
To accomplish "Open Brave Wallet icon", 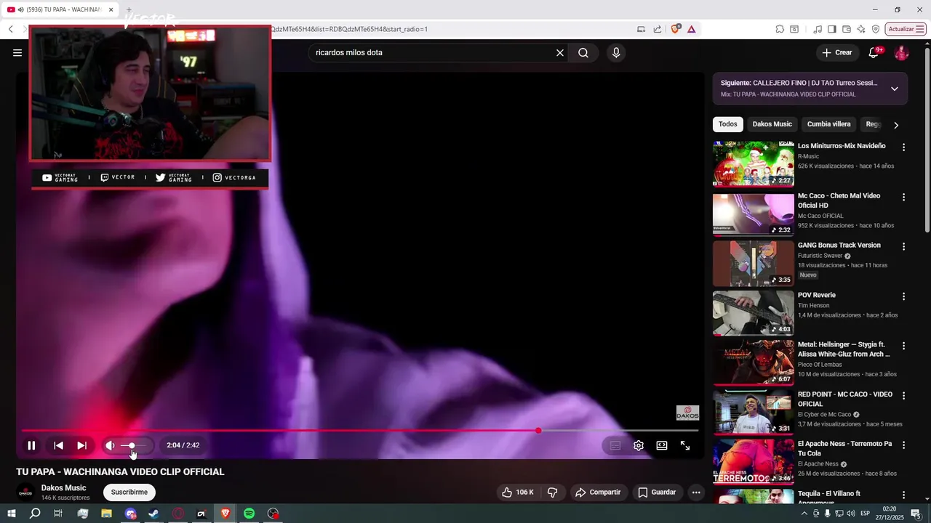I will click(x=847, y=29).
